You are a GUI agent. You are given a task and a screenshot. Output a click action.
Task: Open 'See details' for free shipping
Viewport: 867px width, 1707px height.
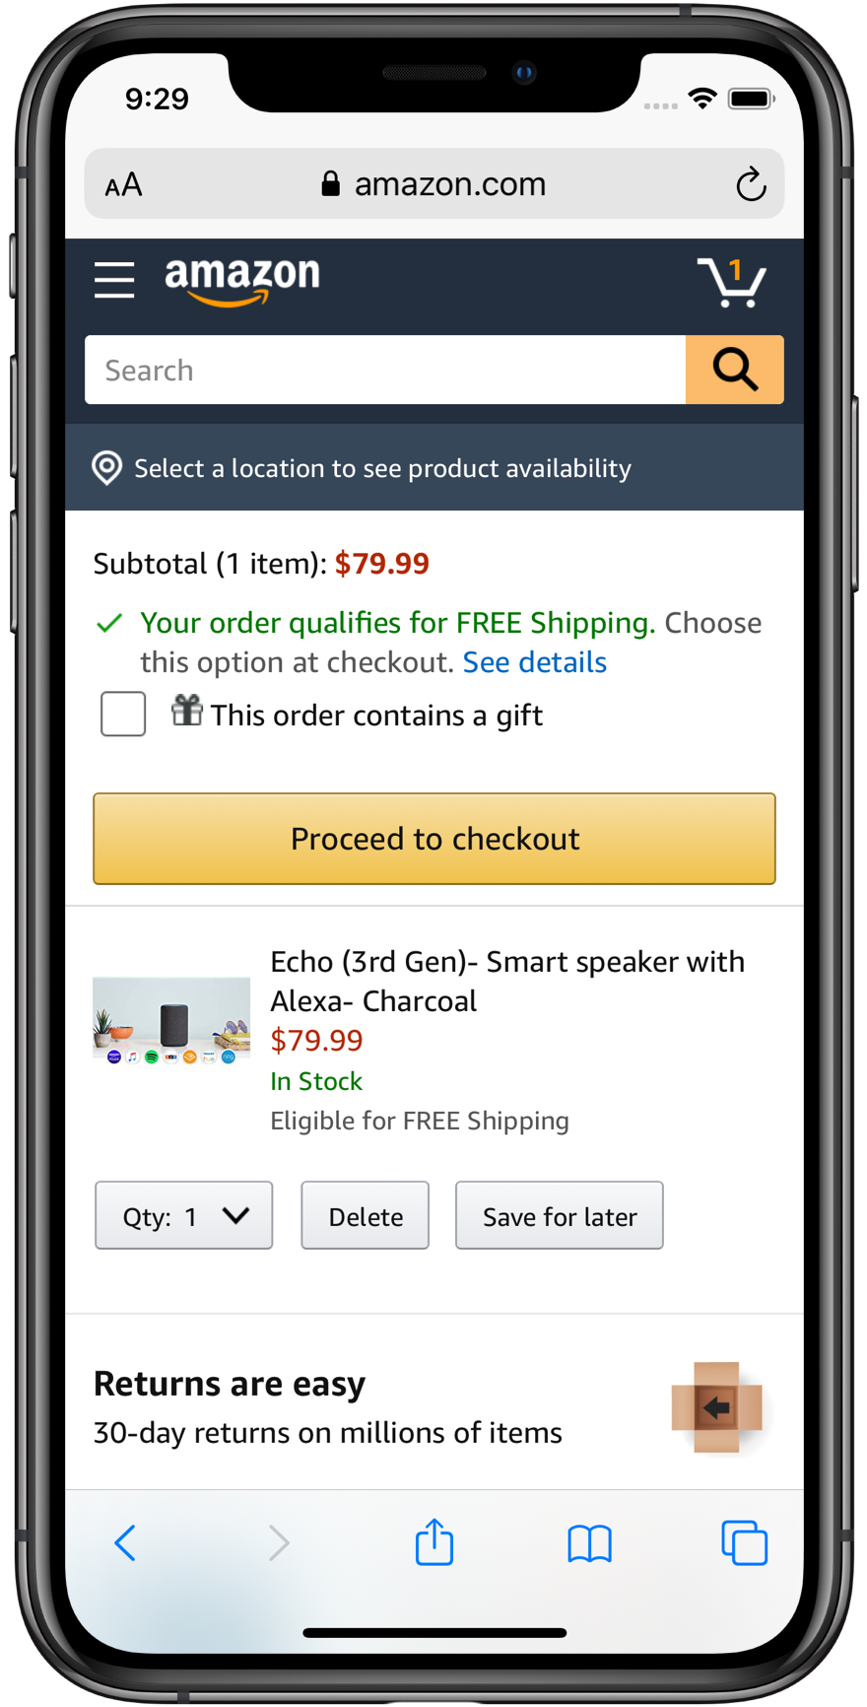tap(534, 661)
